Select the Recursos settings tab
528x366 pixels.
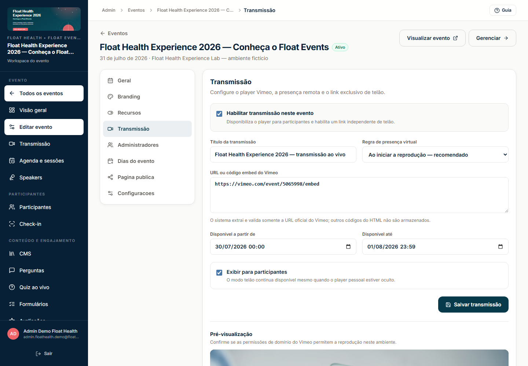pyautogui.click(x=147, y=113)
